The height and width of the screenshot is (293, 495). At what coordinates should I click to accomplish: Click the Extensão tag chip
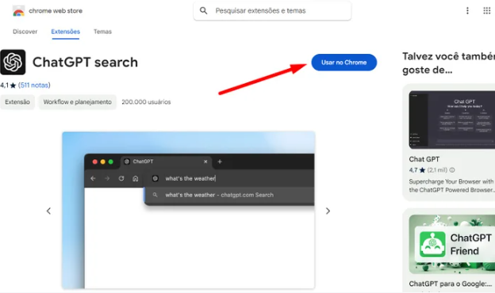[x=17, y=102]
